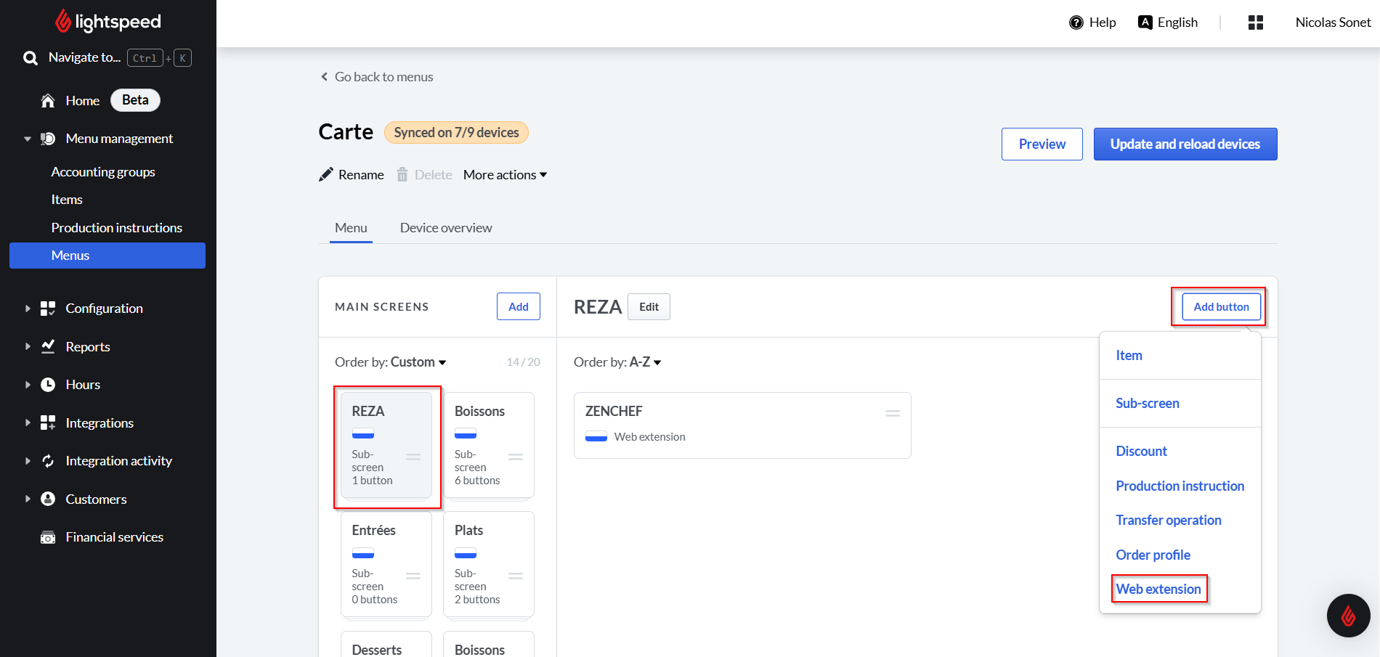
Task: Click the color swatch on REZA card
Action: click(363, 434)
